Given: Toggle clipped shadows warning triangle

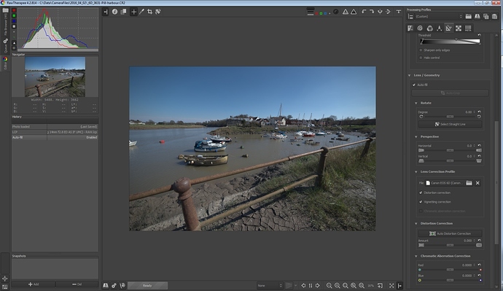Looking at the screenshot, I should pos(345,12).
